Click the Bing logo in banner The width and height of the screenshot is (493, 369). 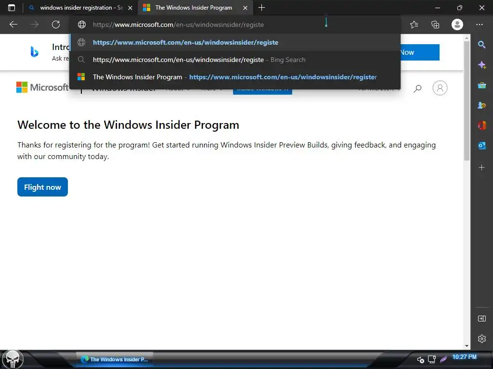pos(34,51)
